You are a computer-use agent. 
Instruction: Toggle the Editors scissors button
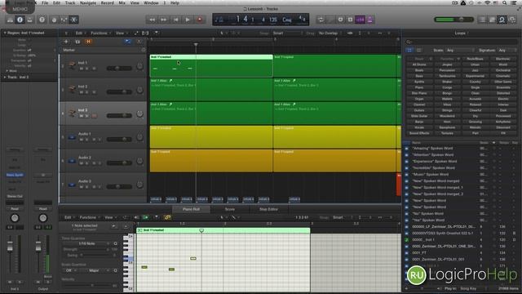[x=73, y=20]
